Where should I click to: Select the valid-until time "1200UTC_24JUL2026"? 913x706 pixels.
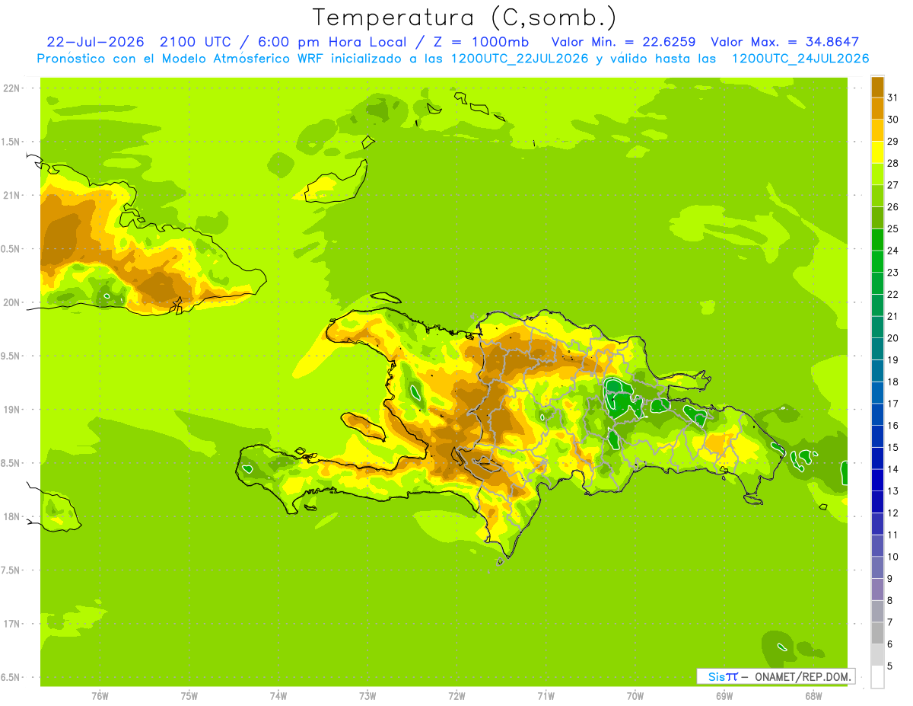click(800, 59)
